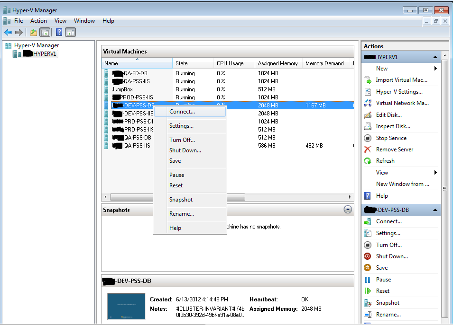Expand the New submenu arrow in Actions
This screenshot has width=453, height=325.
point(435,69)
